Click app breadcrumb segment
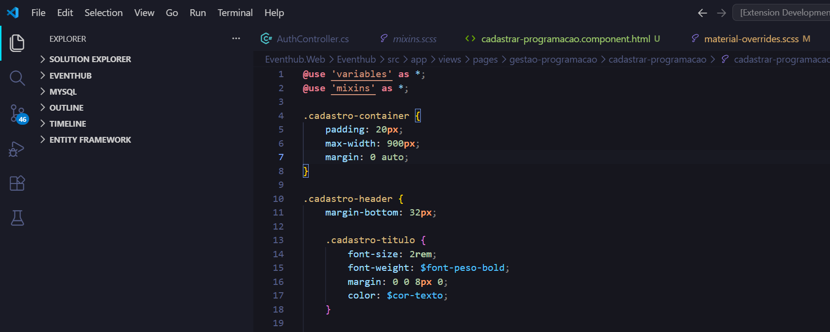 pyautogui.click(x=418, y=59)
